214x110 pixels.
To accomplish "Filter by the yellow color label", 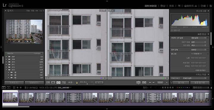I will tap(179, 88).
